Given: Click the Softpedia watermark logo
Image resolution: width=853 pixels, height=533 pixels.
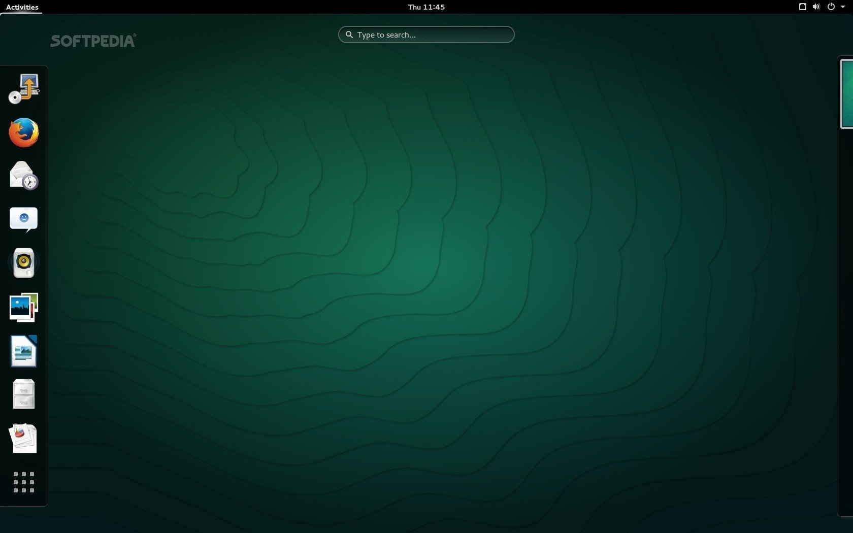Looking at the screenshot, I should (x=93, y=41).
